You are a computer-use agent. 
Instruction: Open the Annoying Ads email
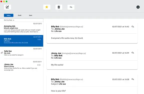22,28
